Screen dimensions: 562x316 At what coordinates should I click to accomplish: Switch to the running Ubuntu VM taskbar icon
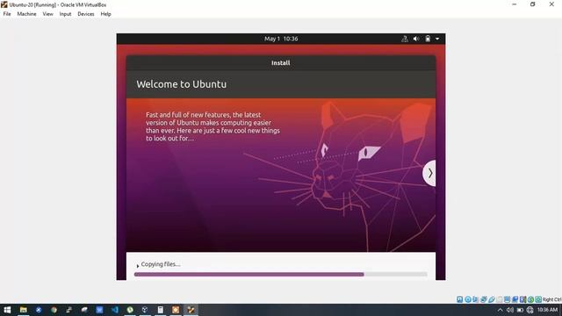(x=191, y=310)
